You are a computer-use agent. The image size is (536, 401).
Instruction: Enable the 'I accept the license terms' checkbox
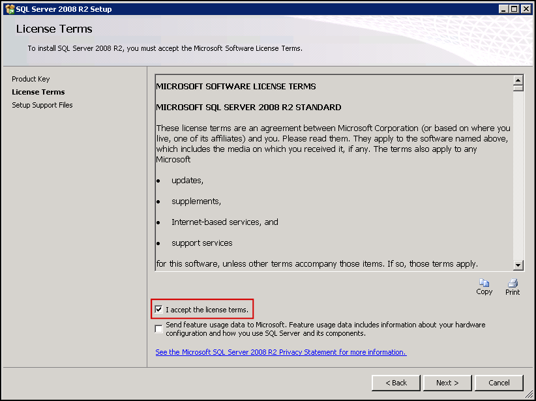pos(158,308)
